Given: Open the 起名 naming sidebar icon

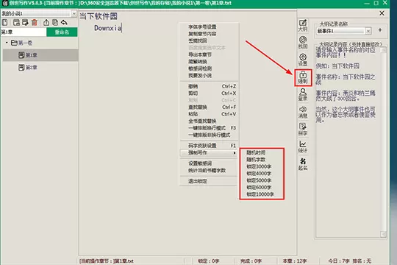Looking at the screenshot, I should (303, 164).
